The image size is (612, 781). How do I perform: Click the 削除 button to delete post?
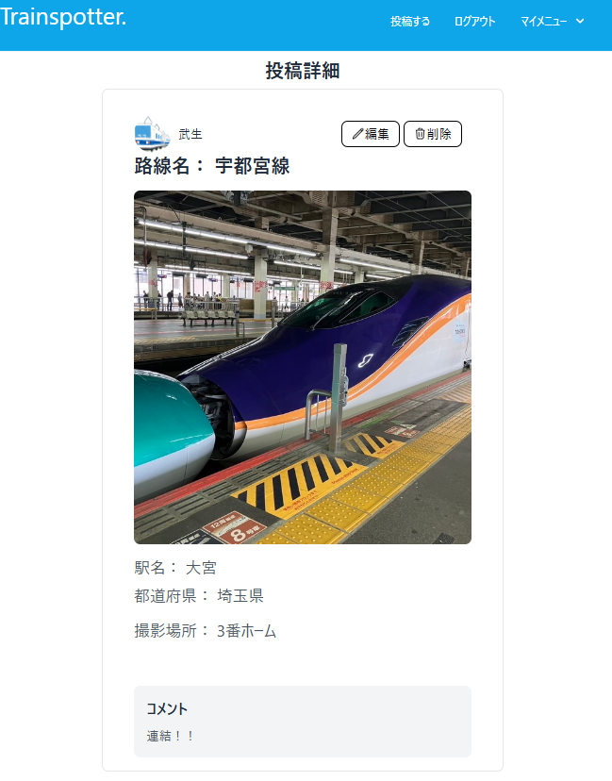coord(432,134)
